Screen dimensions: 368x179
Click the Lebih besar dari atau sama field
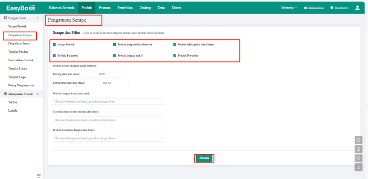[x=106, y=83]
